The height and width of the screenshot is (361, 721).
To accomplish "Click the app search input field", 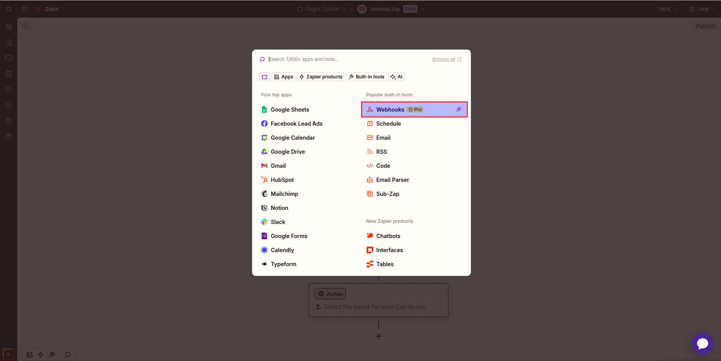I will tap(348, 59).
